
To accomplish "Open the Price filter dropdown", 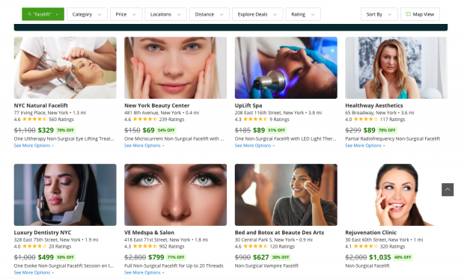I will pyautogui.click(x=126, y=14).
